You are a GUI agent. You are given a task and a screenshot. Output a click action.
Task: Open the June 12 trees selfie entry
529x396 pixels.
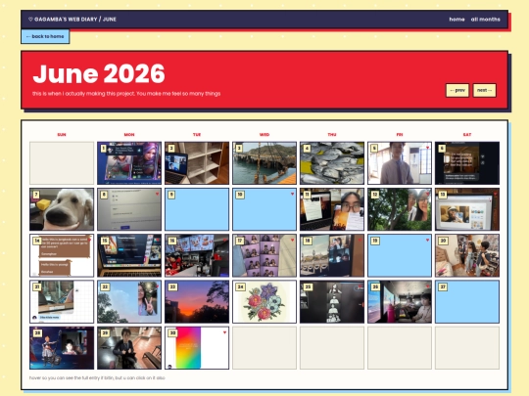click(x=400, y=209)
